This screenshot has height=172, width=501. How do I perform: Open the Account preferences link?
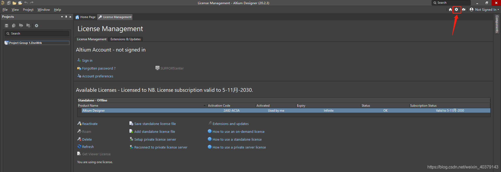tap(98, 76)
